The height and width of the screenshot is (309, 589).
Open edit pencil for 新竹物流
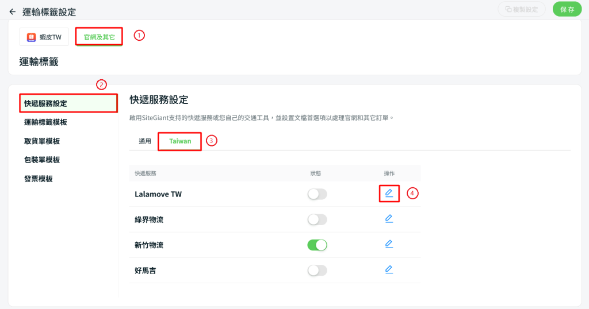point(389,244)
